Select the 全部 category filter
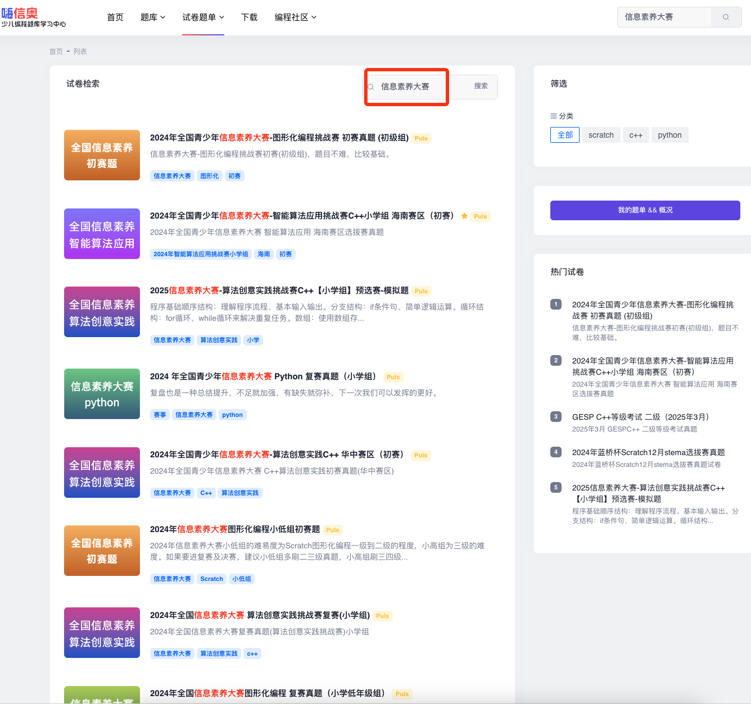 tap(565, 135)
